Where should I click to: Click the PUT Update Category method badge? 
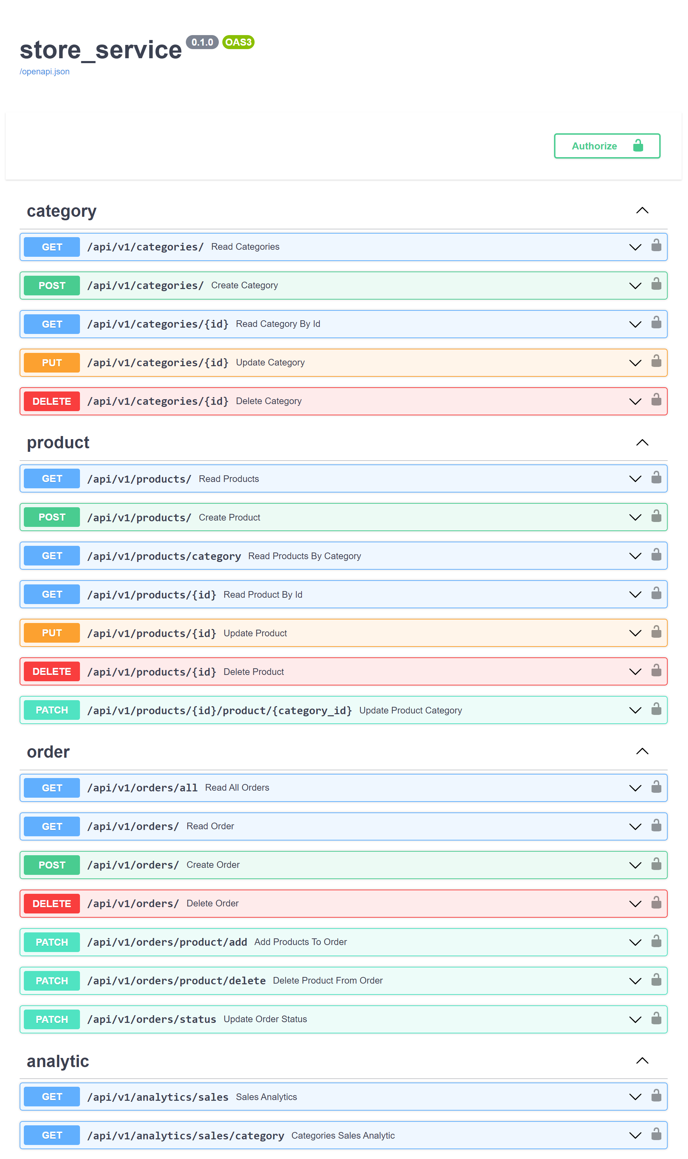52,363
